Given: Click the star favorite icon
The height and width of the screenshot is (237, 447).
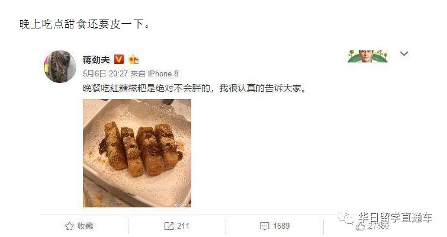Looking at the screenshot, I should [x=69, y=226].
